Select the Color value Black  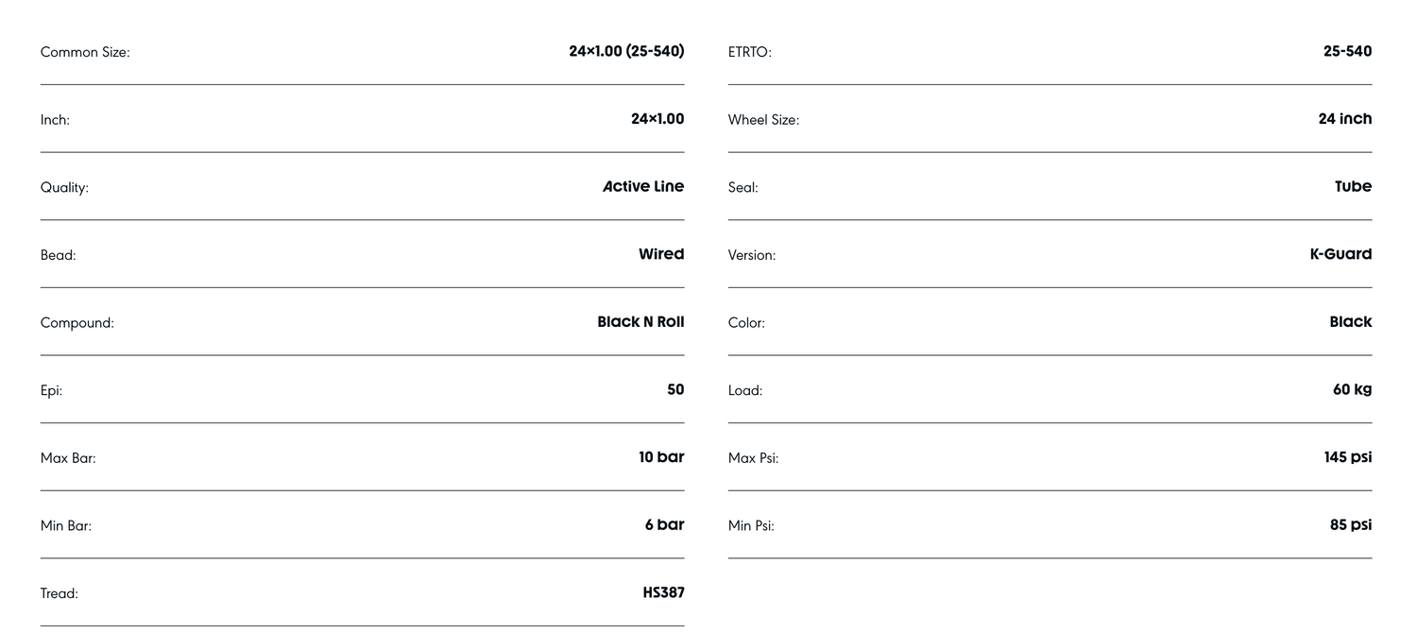pos(1350,322)
